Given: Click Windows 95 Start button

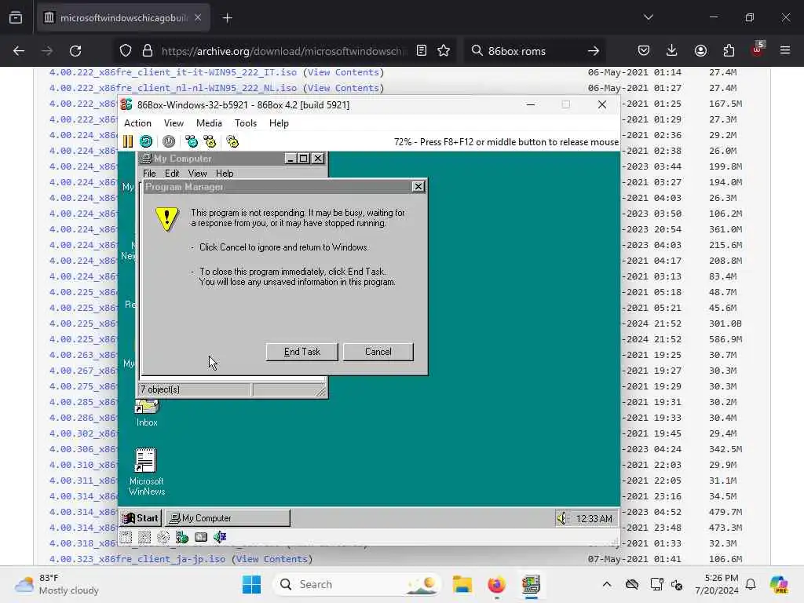Looking at the screenshot, I should 141,518.
